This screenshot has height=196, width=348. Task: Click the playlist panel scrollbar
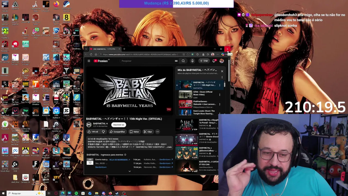pos(225,84)
